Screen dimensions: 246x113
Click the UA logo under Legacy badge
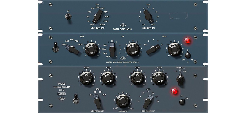coord(62,99)
